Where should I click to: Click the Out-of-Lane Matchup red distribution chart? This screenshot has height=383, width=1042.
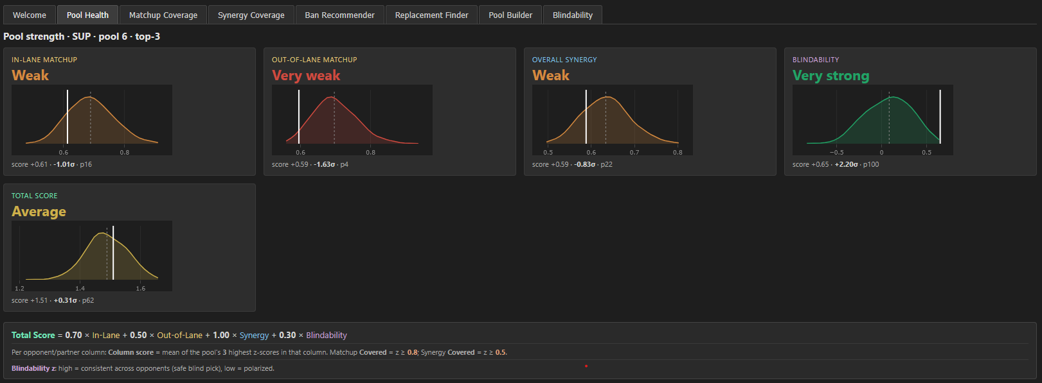tap(352, 120)
